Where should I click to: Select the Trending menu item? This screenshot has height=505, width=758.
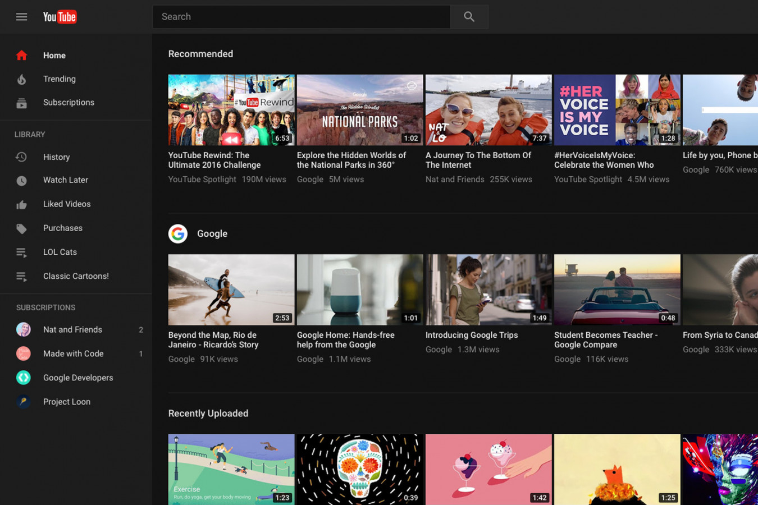[x=59, y=79]
